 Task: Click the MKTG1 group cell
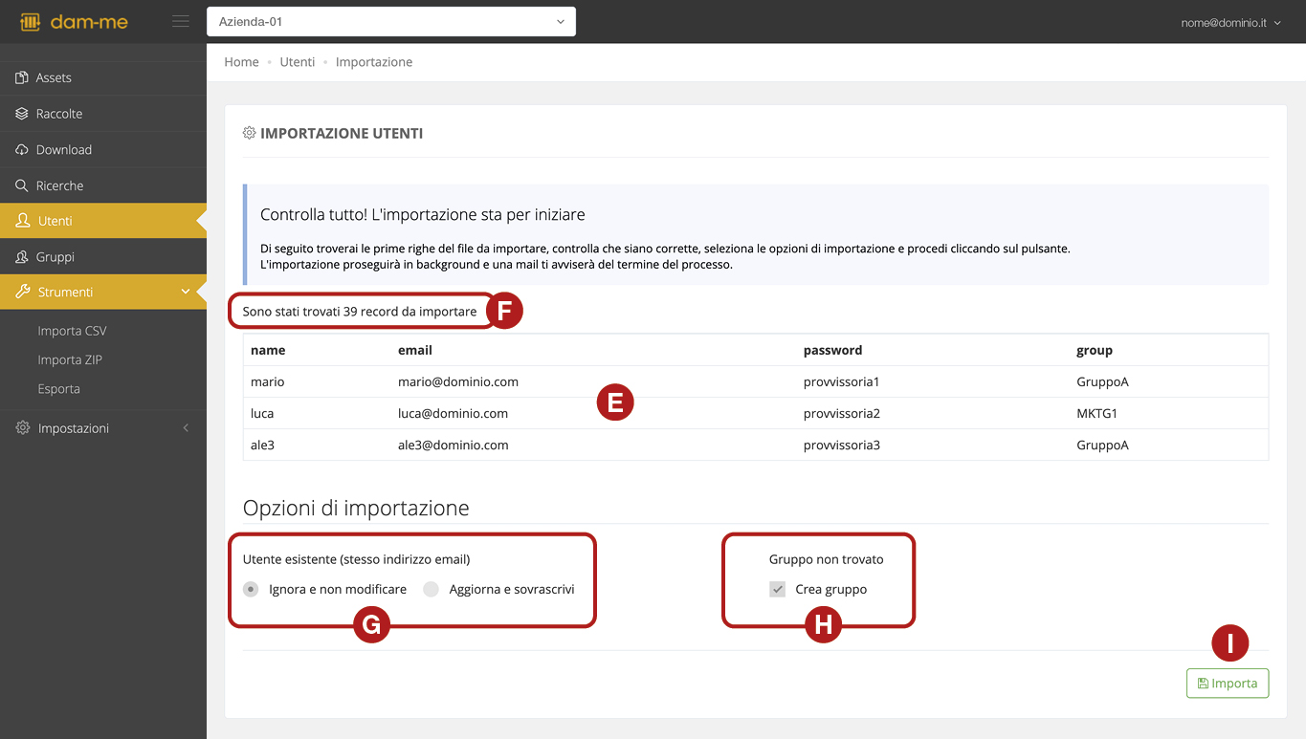pyautogui.click(x=1096, y=414)
